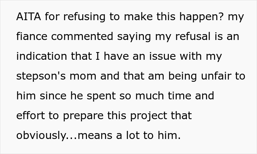This screenshot has height=154, width=257.
Task: Click the word "lot" in the last line
Action: pyautogui.click(x=133, y=135)
